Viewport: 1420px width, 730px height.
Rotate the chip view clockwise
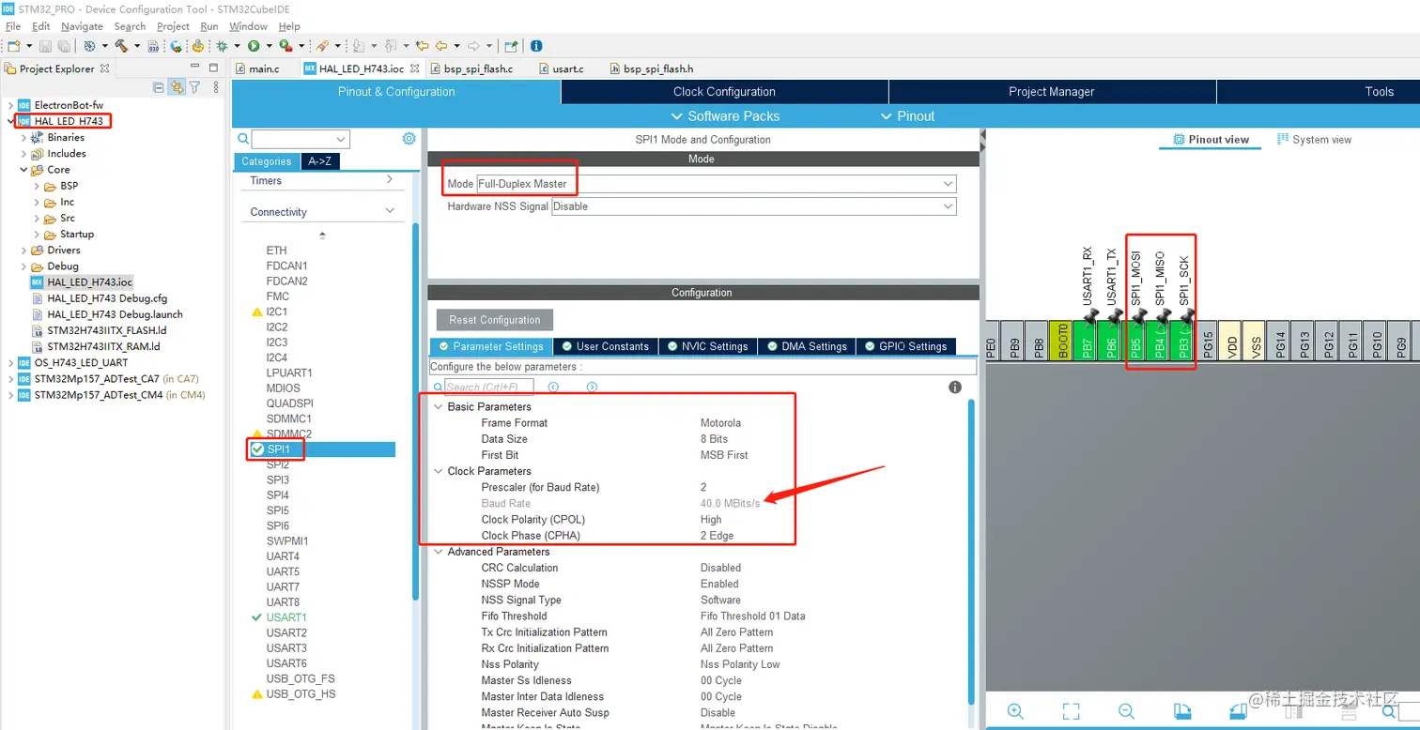pyautogui.click(x=1182, y=711)
